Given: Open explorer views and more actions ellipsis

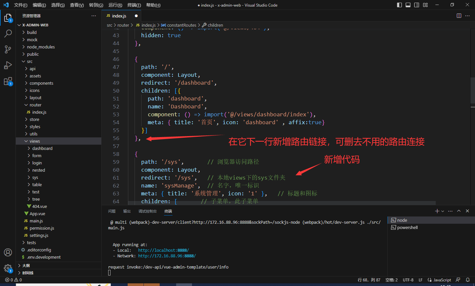Looking at the screenshot, I should pyautogui.click(x=94, y=15).
